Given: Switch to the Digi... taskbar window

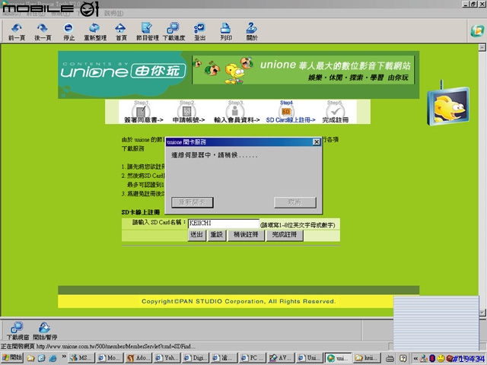Looking at the screenshot, I should [196, 358].
